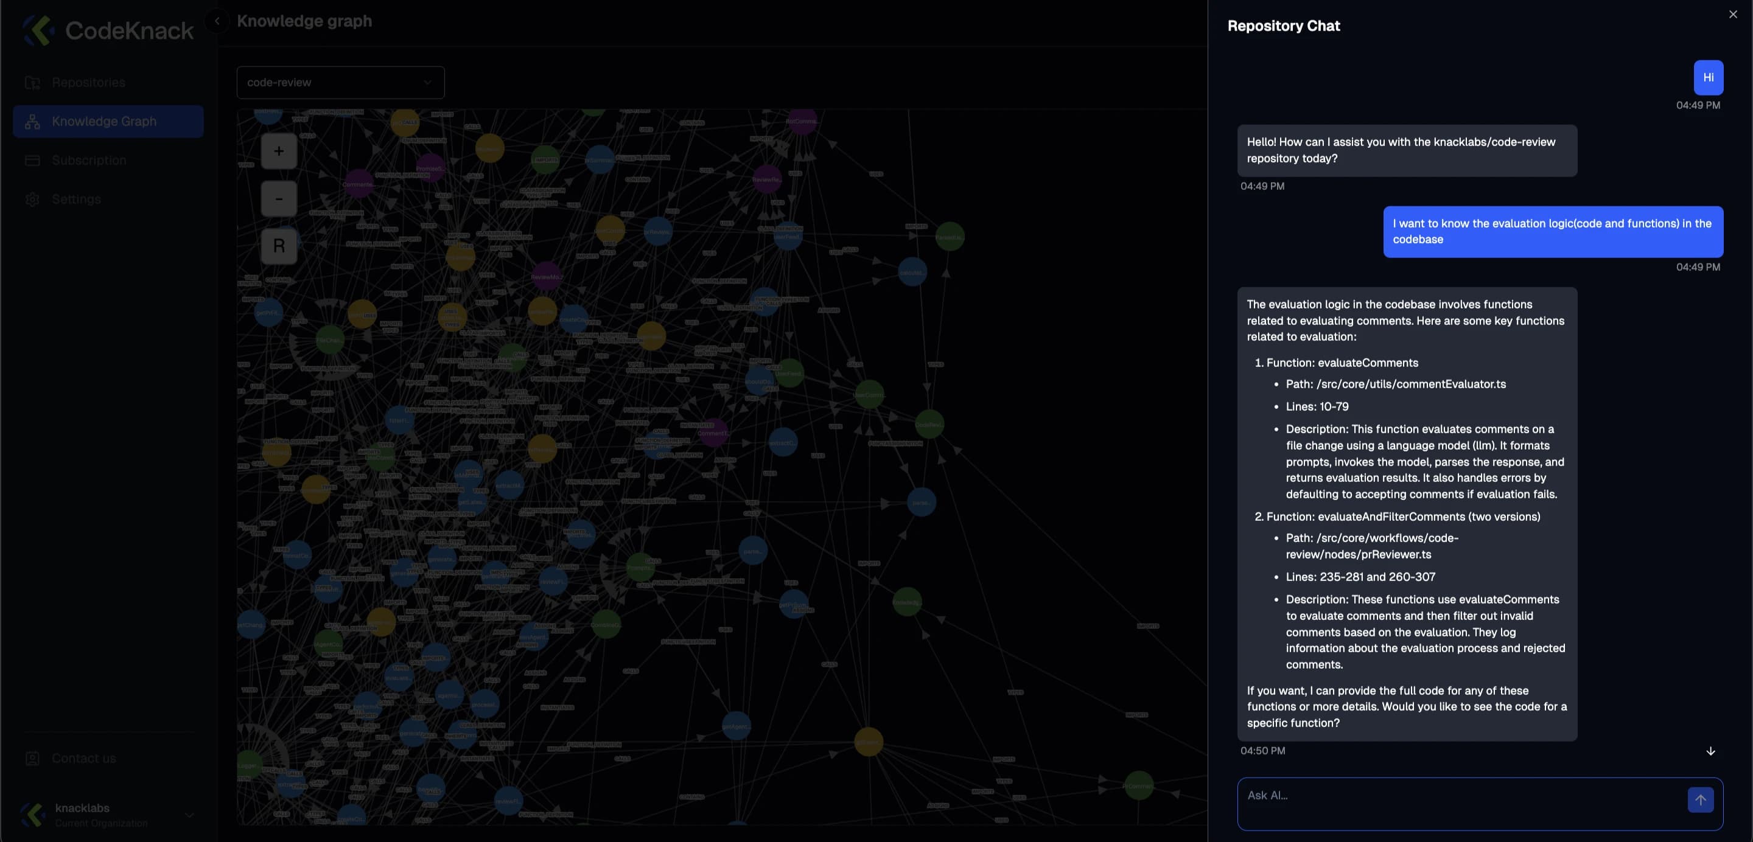Click the send message arrow button

click(x=1700, y=800)
